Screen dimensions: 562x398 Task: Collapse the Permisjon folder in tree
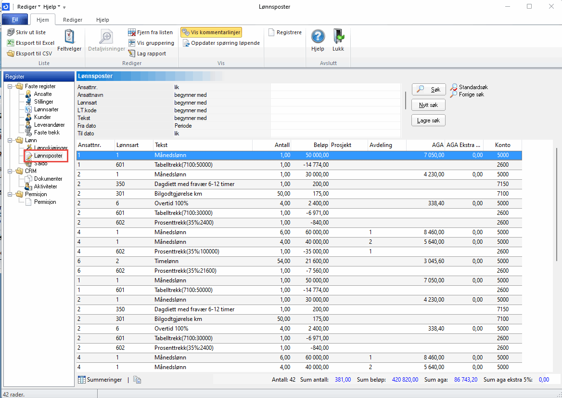tap(11, 194)
